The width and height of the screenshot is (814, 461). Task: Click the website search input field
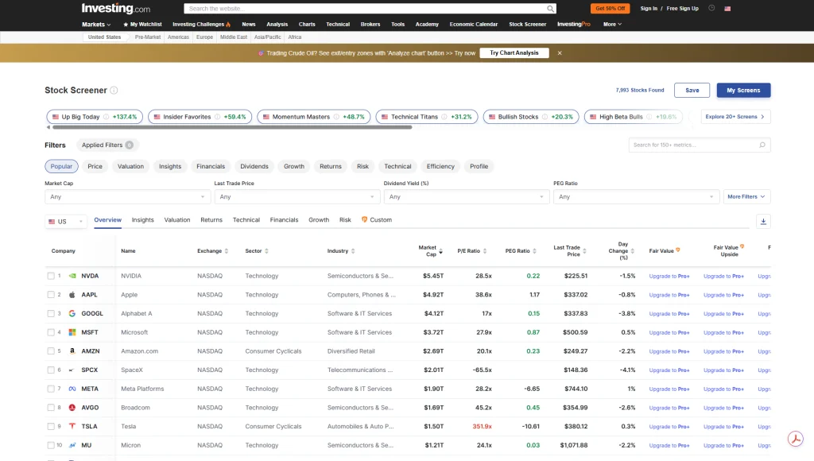(366, 8)
